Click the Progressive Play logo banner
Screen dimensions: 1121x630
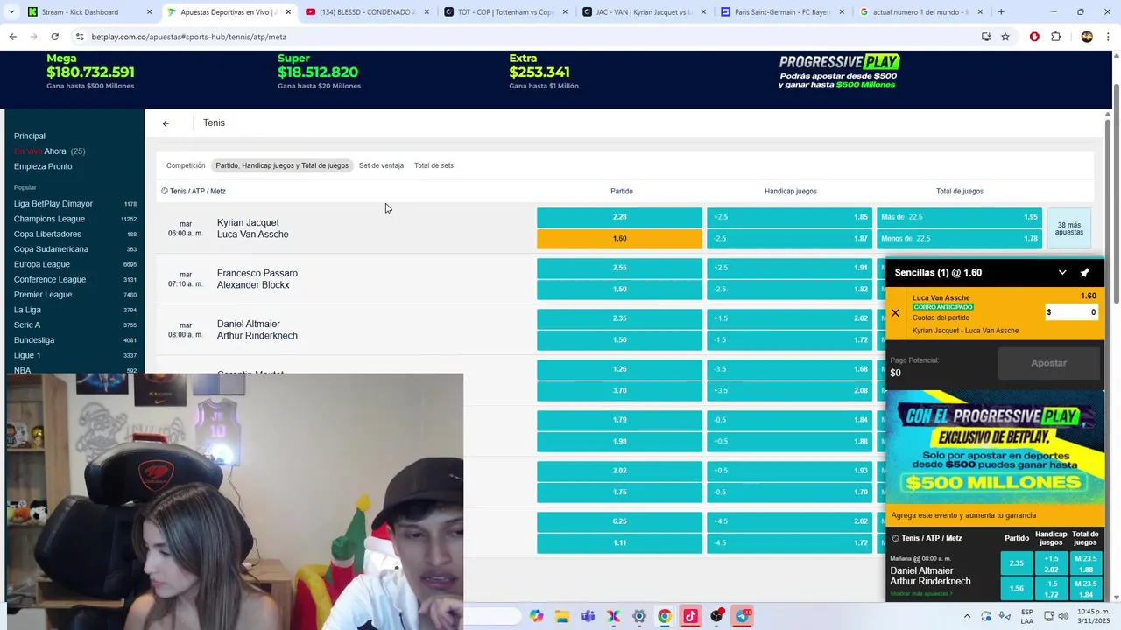tap(839, 72)
